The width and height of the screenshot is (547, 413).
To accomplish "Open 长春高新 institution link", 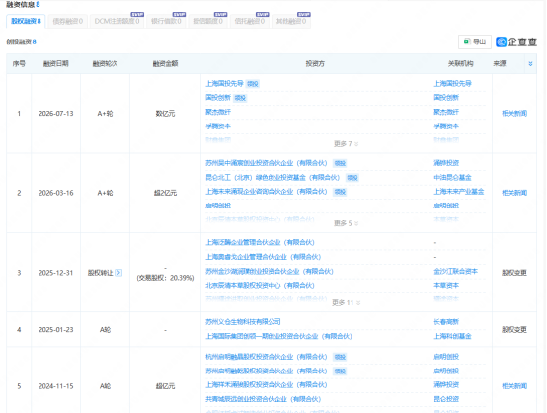I will click(x=446, y=321).
